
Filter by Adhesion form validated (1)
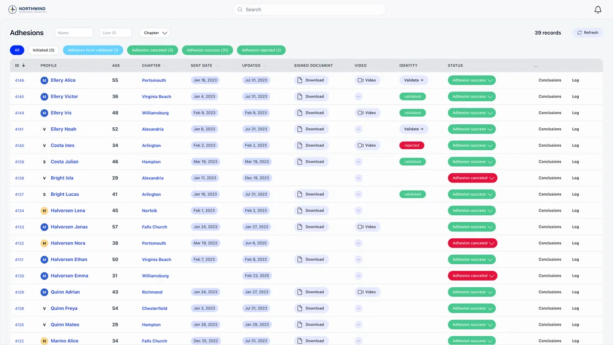point(93,50)
